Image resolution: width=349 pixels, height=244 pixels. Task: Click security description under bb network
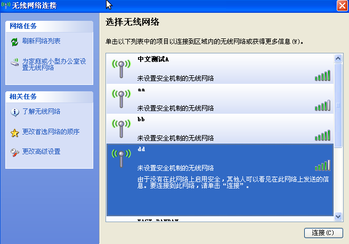click(x=175, y=138)
